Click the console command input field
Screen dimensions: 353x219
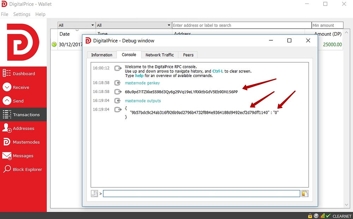pyautogui.click(x=202, y=193)
